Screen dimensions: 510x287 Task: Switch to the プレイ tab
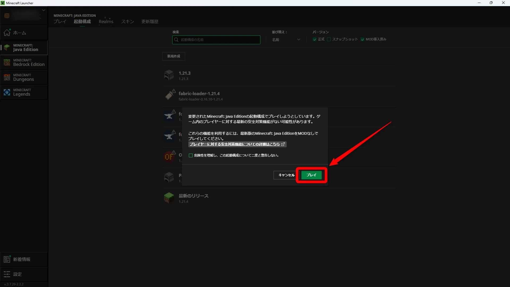(60, 22)
